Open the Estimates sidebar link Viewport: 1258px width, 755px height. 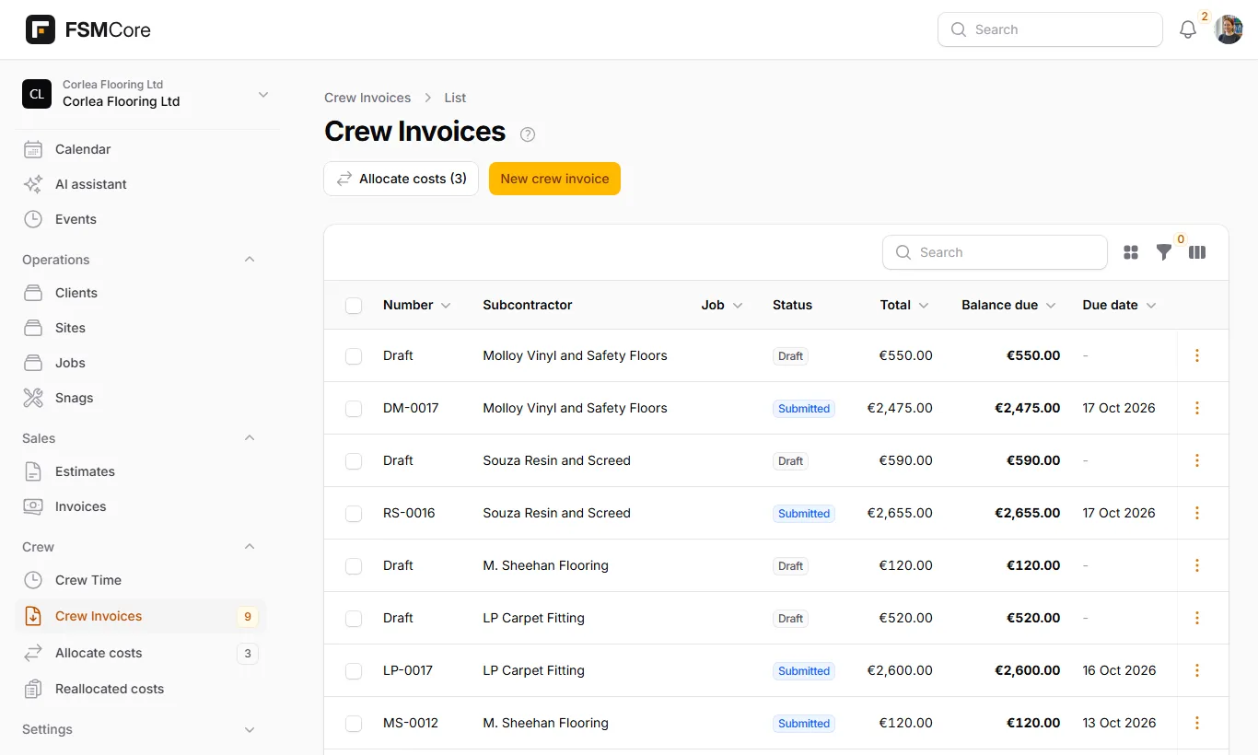141,471
